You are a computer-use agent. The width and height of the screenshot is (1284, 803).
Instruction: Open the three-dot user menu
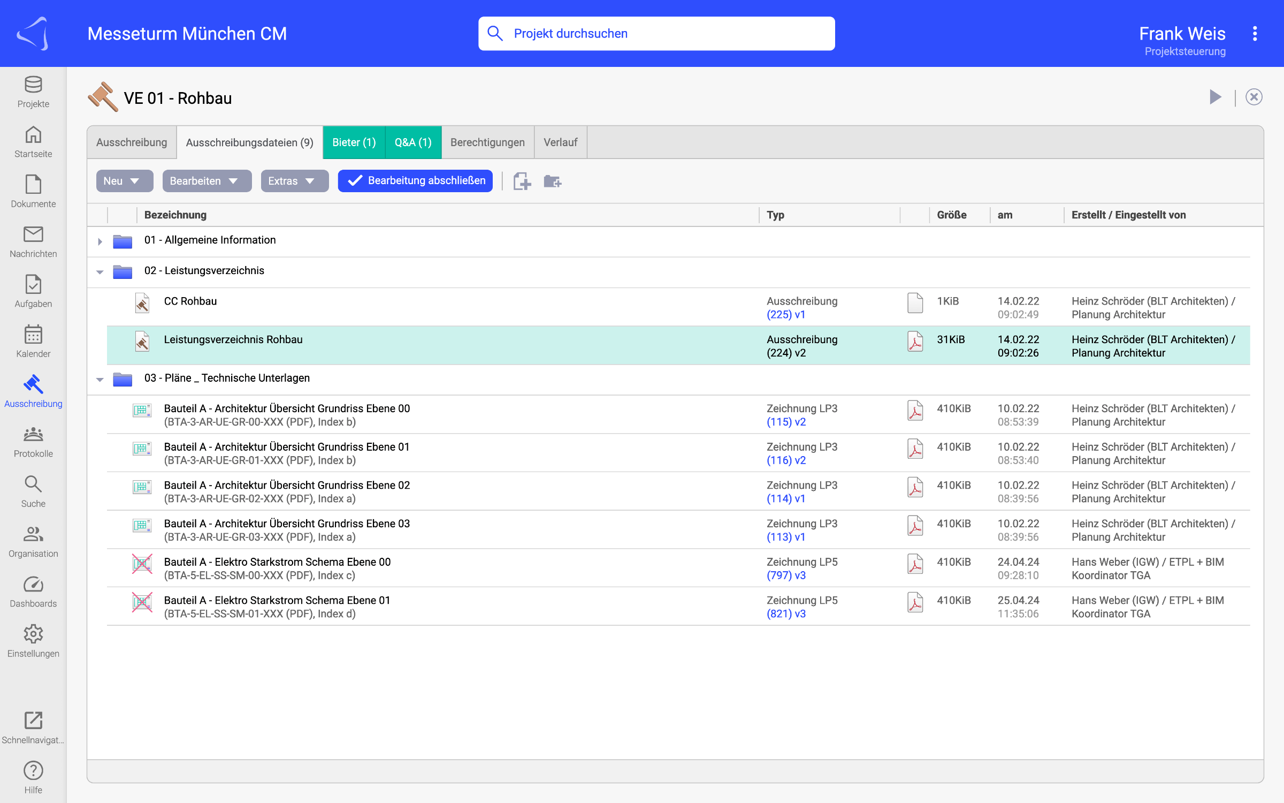[x=1255, y=33]
